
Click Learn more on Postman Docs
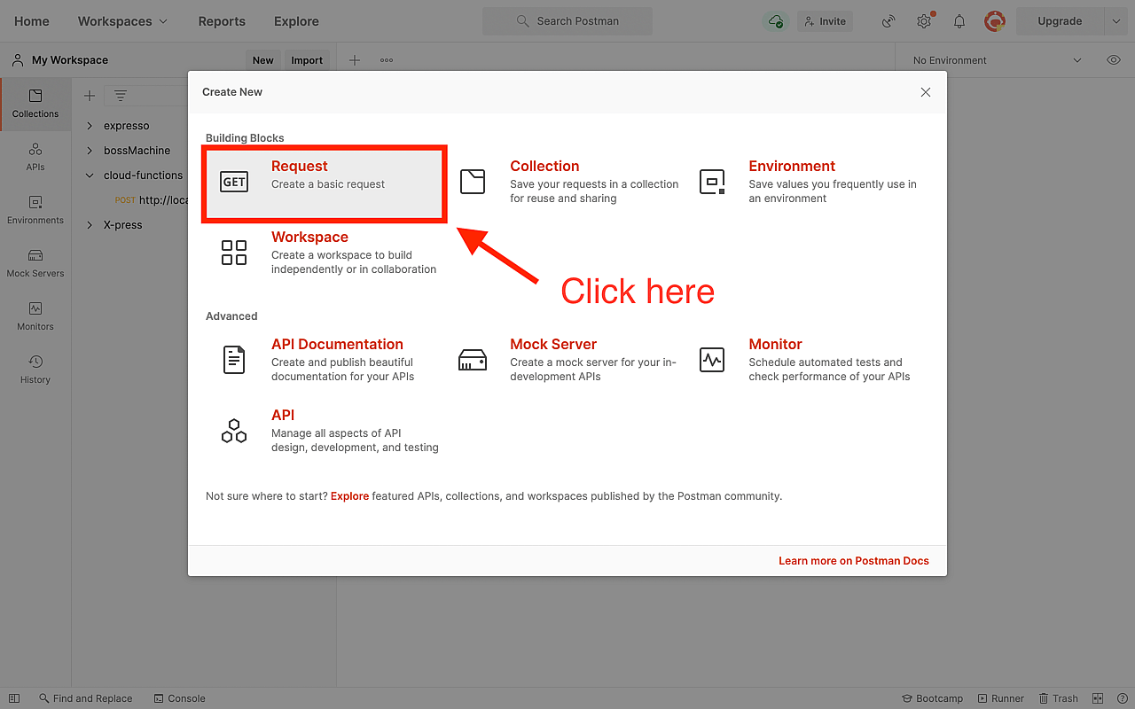point(853,560)
